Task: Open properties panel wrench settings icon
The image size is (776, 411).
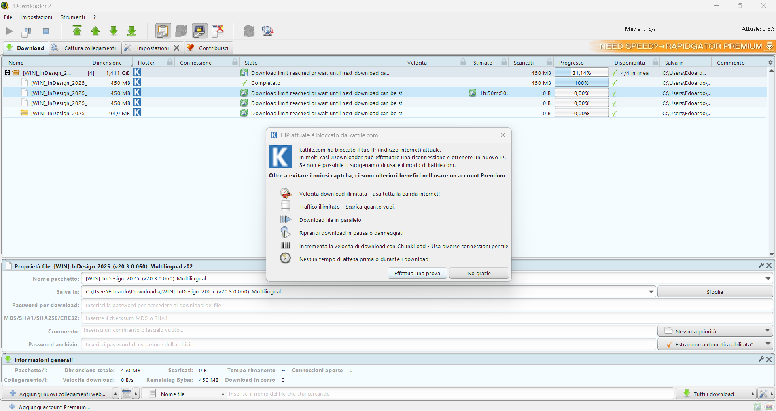Action: coord(761,266)
